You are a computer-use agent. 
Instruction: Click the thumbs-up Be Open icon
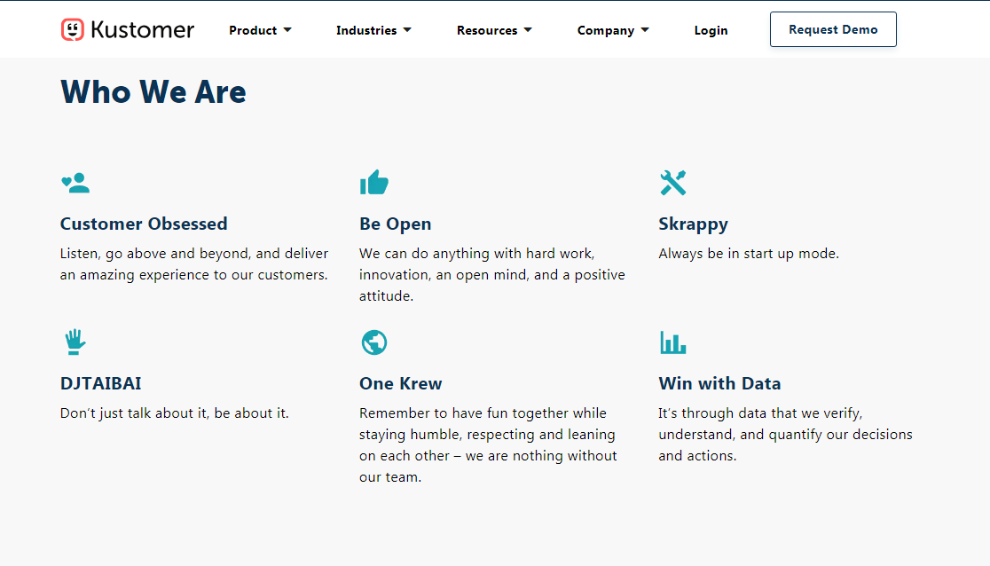coord(374,183)
